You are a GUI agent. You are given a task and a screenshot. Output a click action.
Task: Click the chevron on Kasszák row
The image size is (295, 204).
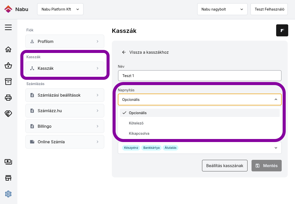[97, 68]
